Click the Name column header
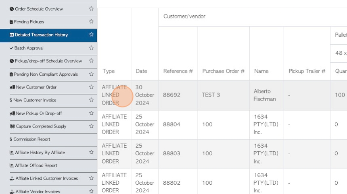347x194 pixels. [261, 71]
